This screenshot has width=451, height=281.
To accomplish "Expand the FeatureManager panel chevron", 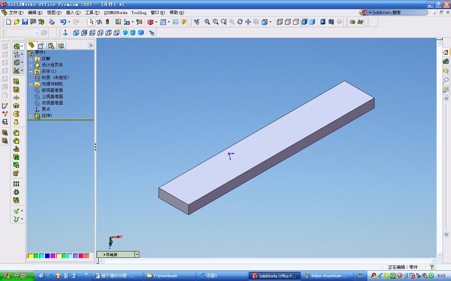I will [91, 45].
